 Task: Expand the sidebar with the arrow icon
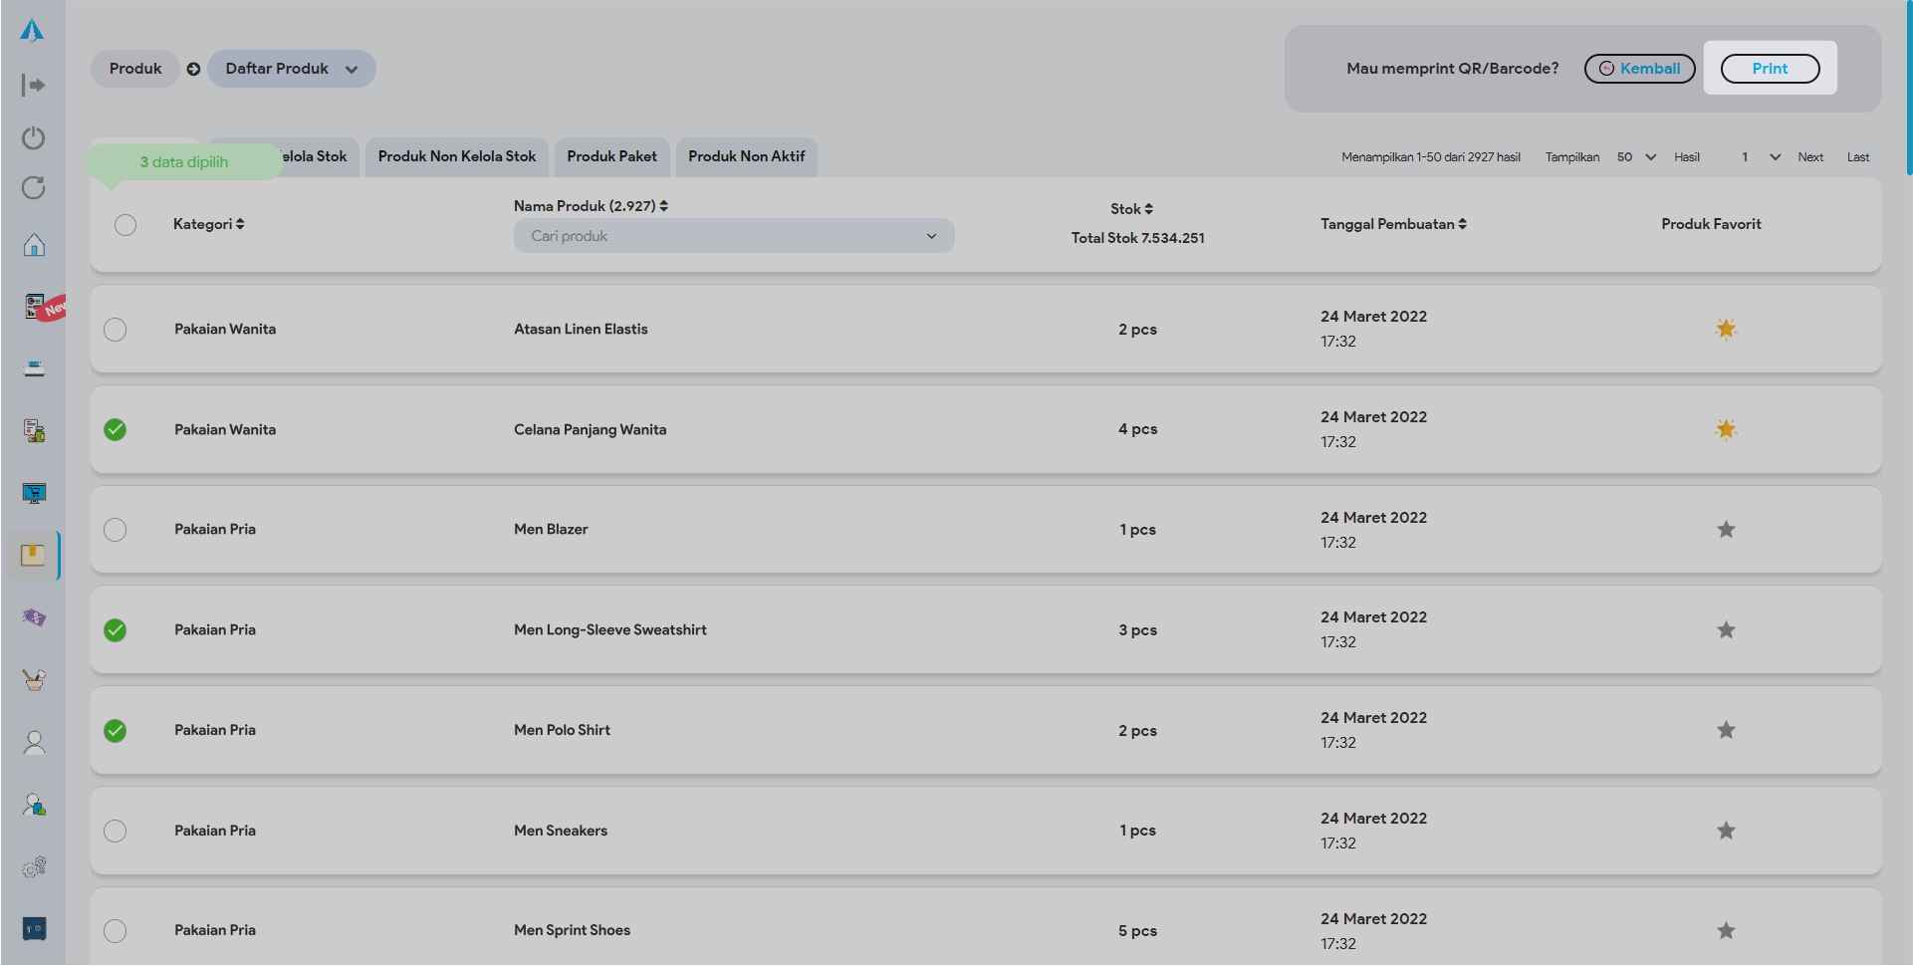[x=34, y=86]
